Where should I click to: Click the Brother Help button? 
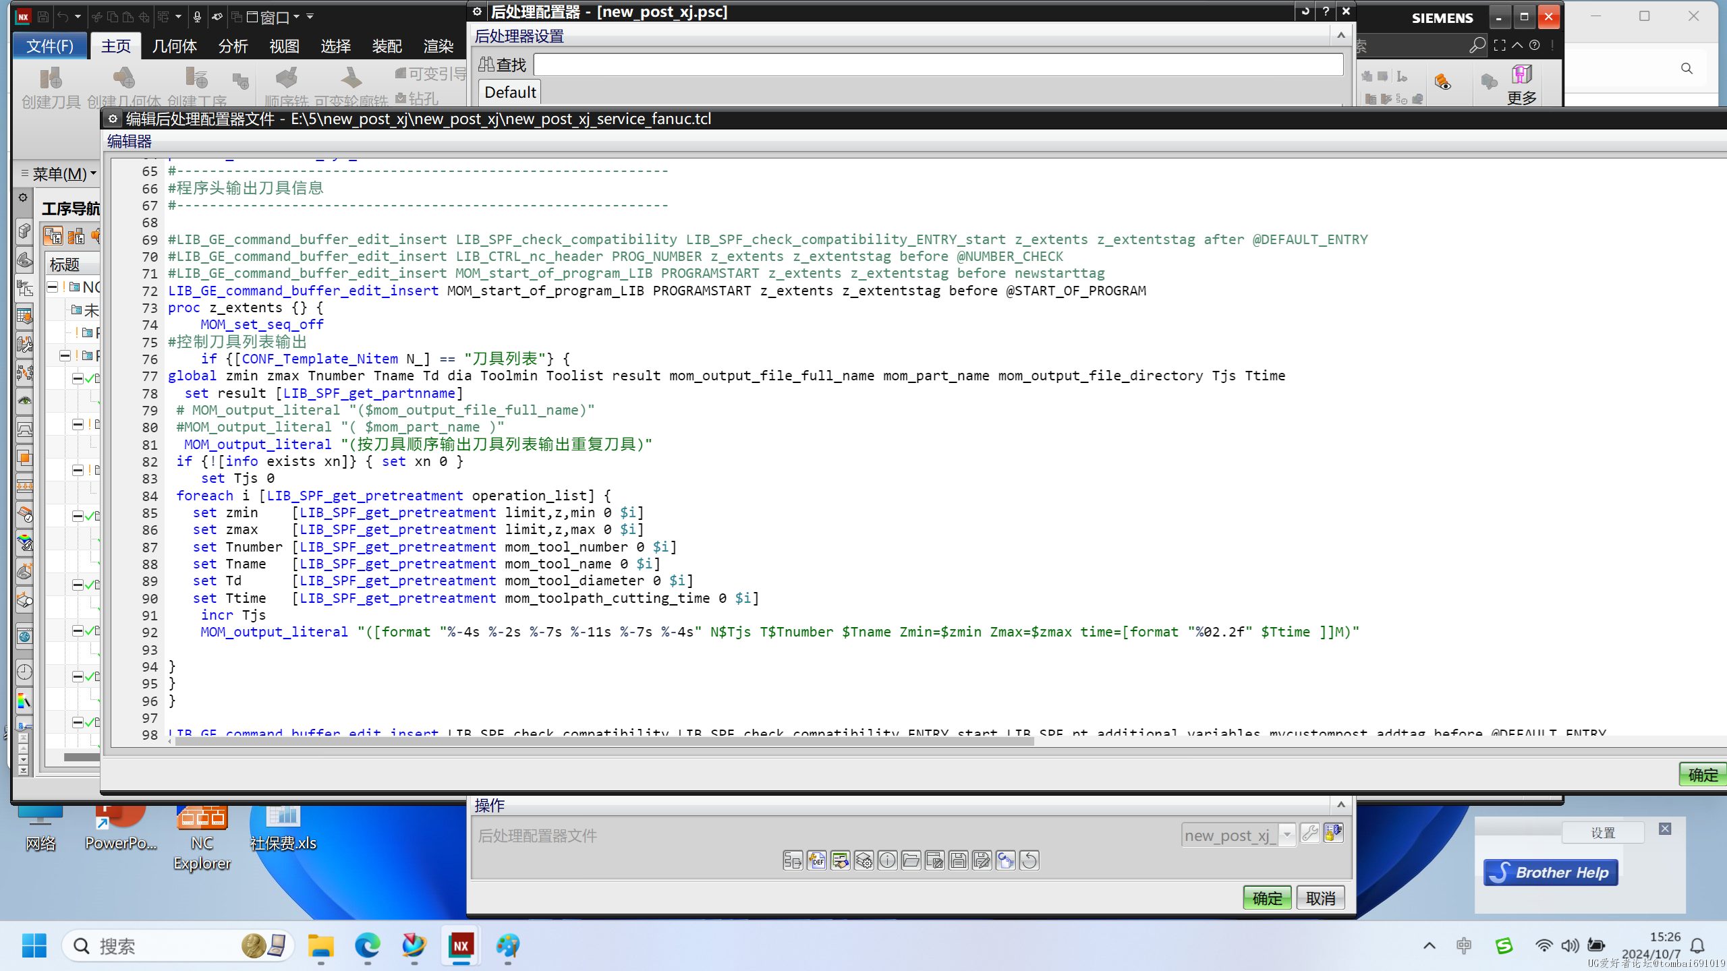coord(1550,872)
